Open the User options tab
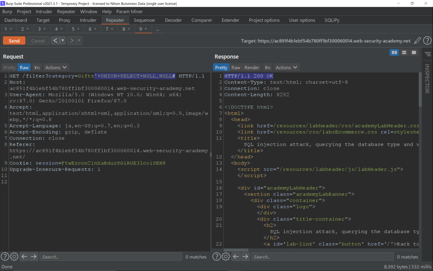This screenshot has height=271, width=433. click(302, 20)
